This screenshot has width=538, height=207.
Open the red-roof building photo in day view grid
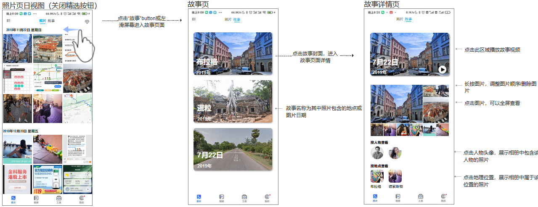tap(47, 48)
